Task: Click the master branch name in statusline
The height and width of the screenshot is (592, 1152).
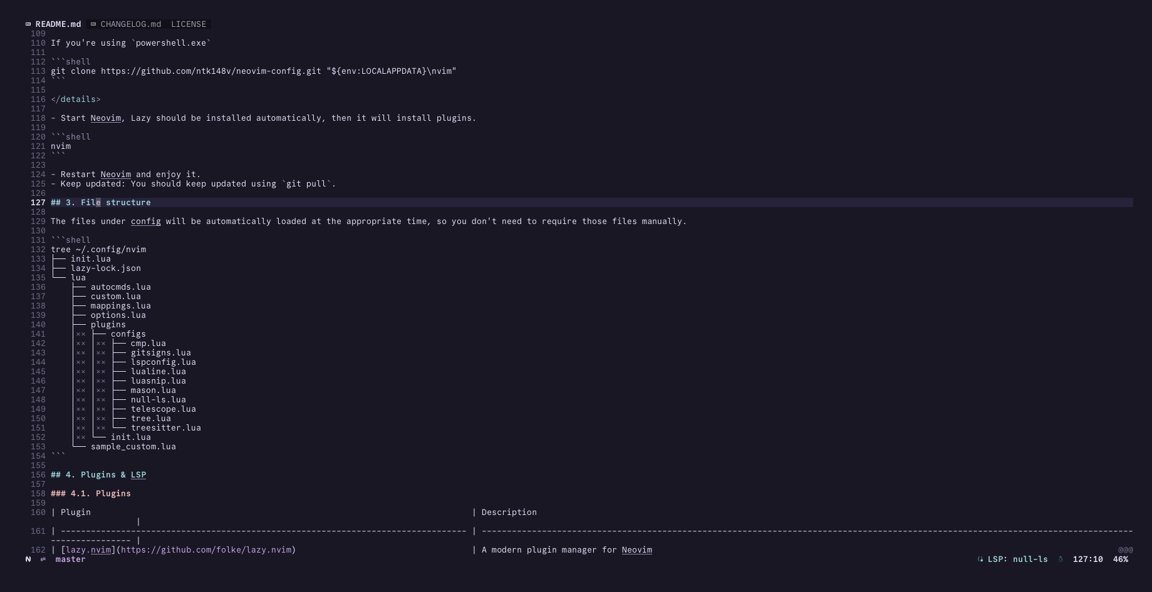Action: [70, 559]
